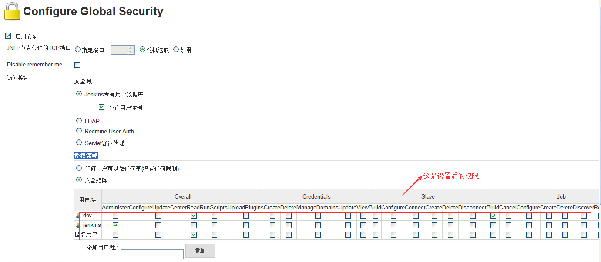Toggle RunScripts for dev
This screenshot has height=262, width=601.
coord(214,216)
